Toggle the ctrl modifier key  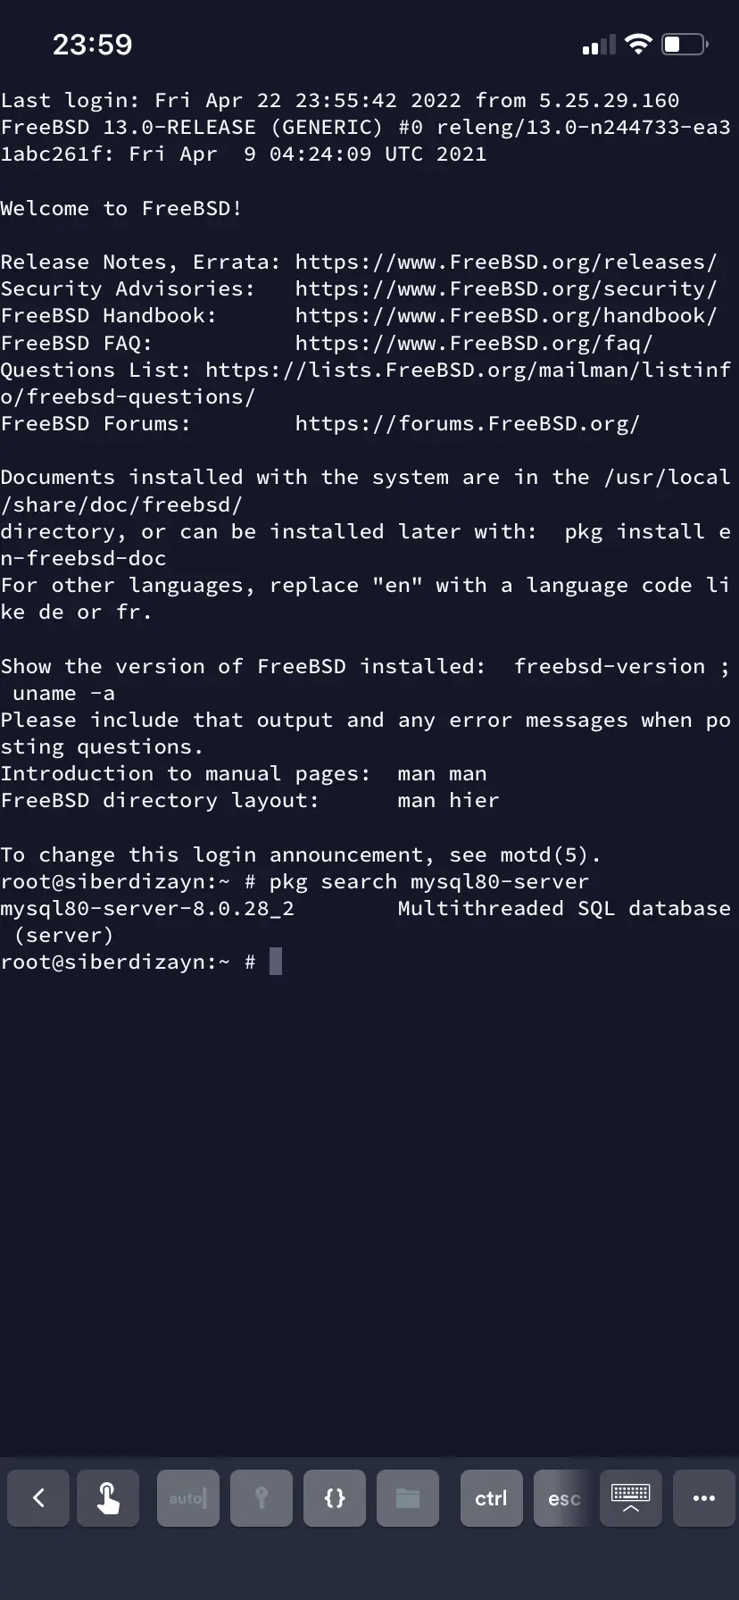click(491, 1498)
